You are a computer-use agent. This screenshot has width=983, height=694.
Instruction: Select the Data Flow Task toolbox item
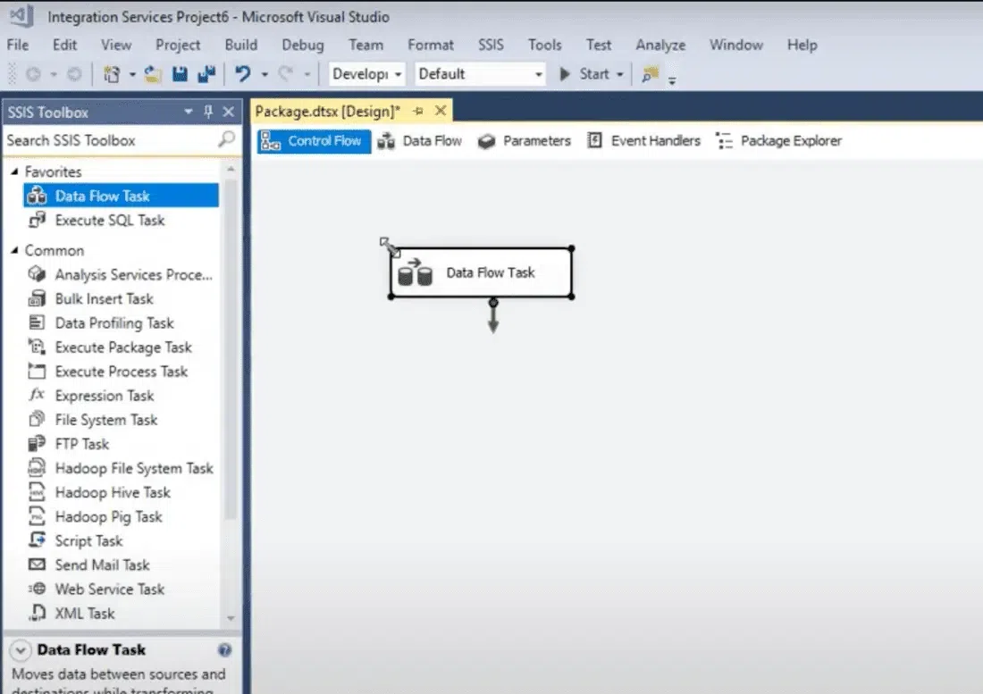121,196
